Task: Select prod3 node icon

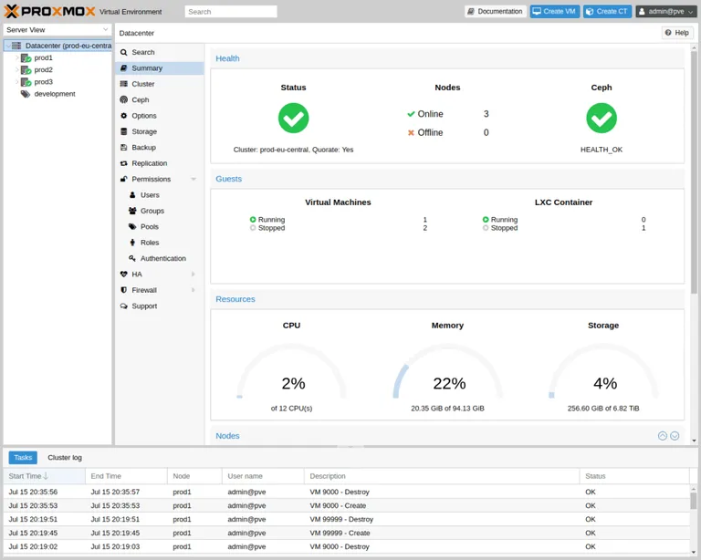Action: click(26, 82)
